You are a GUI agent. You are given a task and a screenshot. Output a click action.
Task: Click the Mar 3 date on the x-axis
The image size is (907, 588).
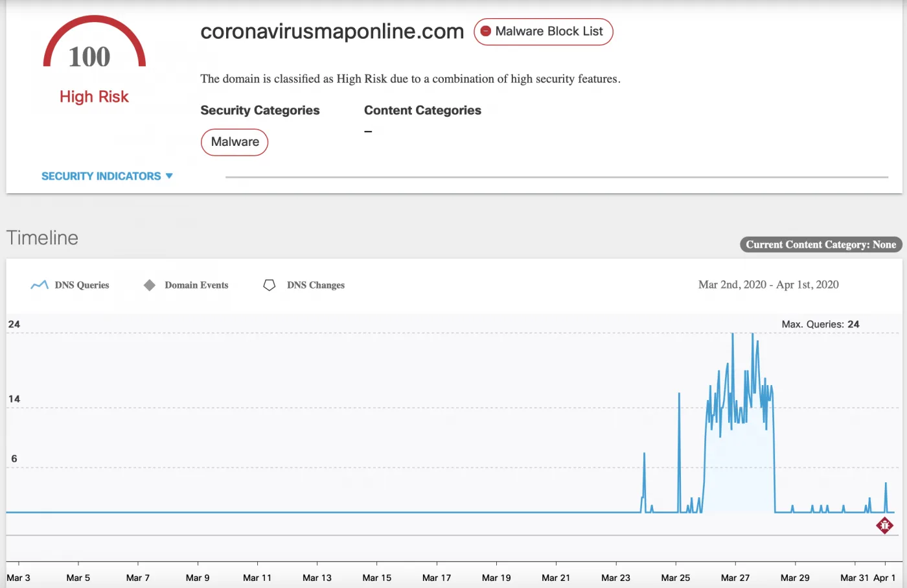tap(18, 578)
